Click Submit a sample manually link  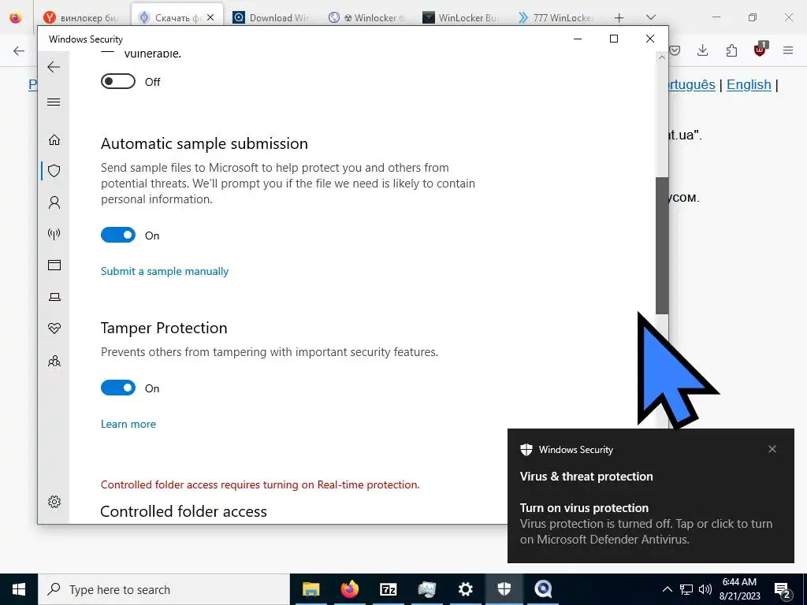pyautogui.click(x=165, y=271)
